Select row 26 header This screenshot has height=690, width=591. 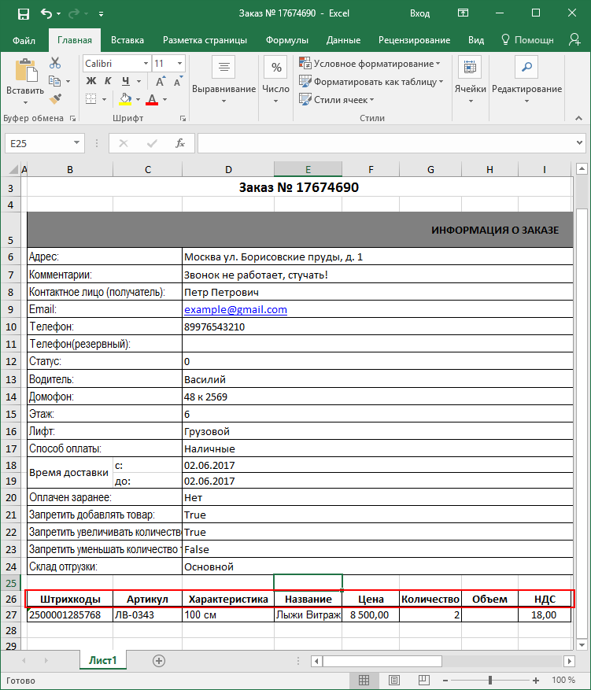(11, 600)
